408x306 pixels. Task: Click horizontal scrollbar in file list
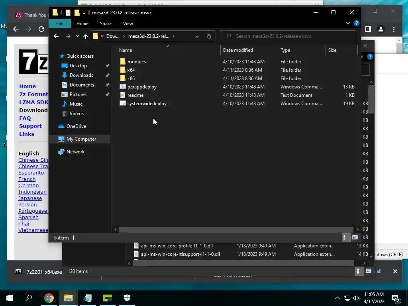point(236,229)
